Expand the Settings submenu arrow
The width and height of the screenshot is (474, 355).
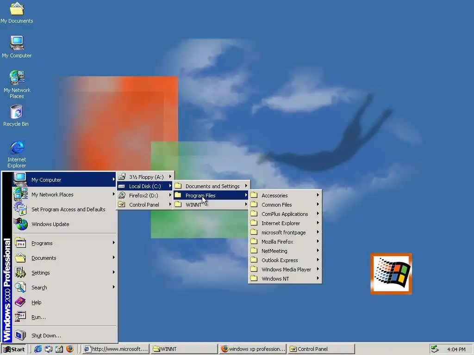pos(114,272)
